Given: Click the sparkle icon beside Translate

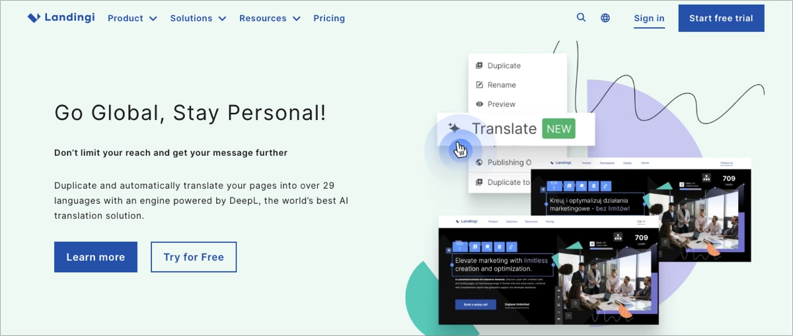Looking at the screenshot, I should coord(453,127).
